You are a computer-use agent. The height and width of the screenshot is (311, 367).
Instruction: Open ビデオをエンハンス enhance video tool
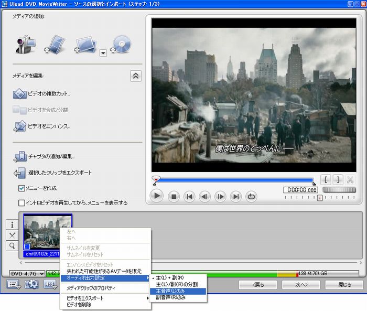coord(42,126)
